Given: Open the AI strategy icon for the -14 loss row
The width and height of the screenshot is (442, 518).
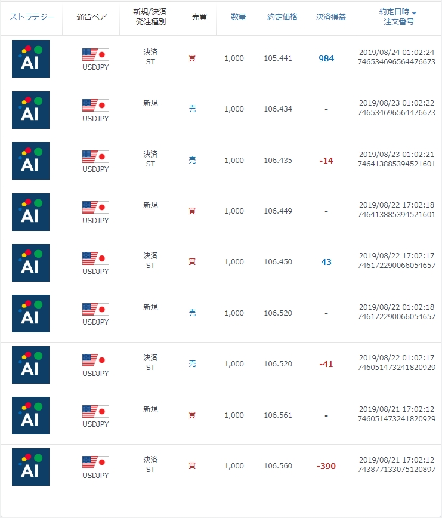Looking at the screenshot, I should pos(30,161).
